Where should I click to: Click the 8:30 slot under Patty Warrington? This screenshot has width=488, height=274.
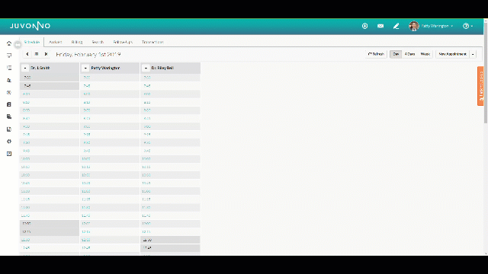pyautogui.click(x=110, y=110)
